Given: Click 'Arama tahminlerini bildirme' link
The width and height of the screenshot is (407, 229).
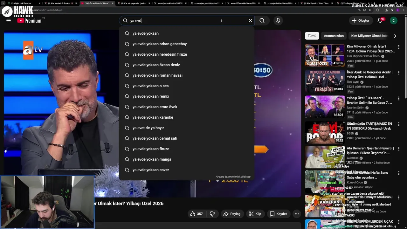Looking at the screenshot, I should 233,177.
